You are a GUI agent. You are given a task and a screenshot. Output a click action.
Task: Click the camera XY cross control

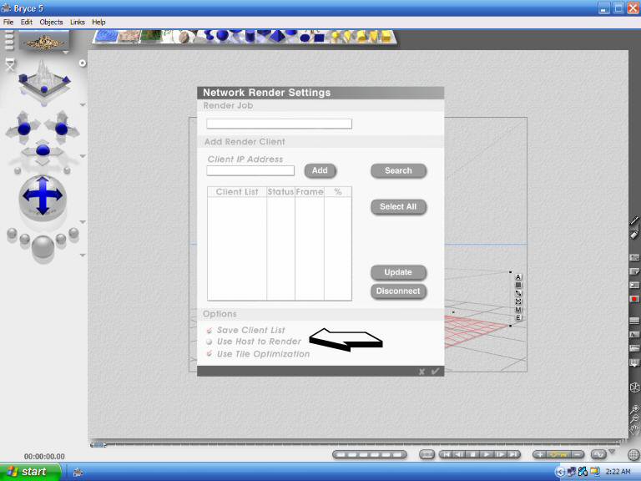point(23,128)
